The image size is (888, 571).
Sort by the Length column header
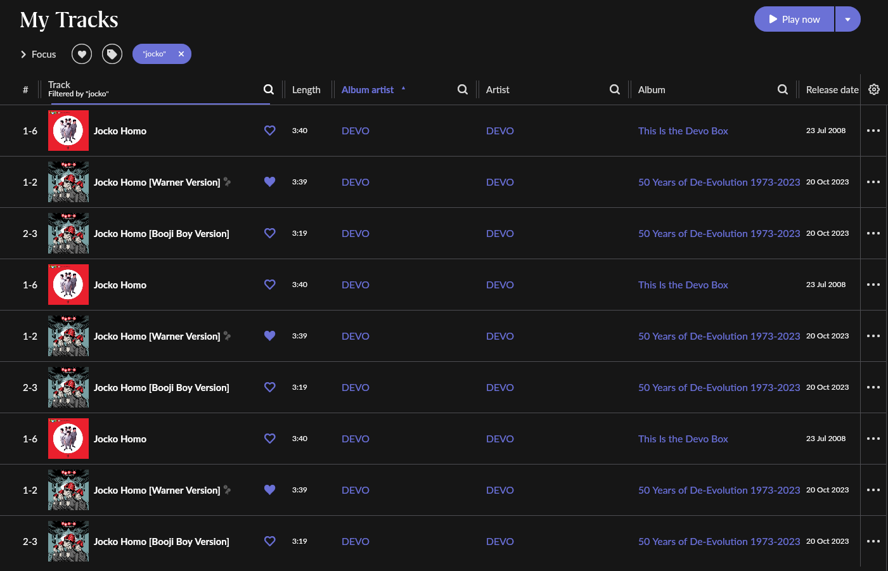(x=306, y=90)
